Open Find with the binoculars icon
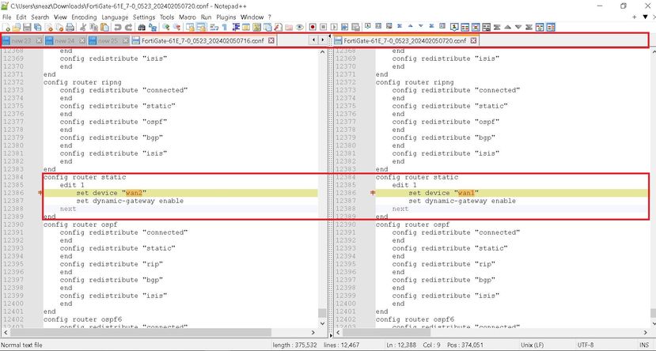This screenshot has height=351, width=656. [142, 27]
